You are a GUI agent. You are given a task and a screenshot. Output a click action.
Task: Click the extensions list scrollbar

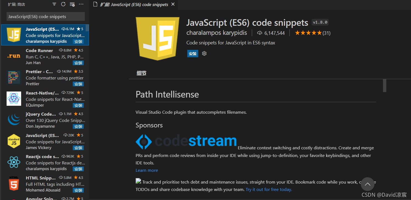pos(87,28)
